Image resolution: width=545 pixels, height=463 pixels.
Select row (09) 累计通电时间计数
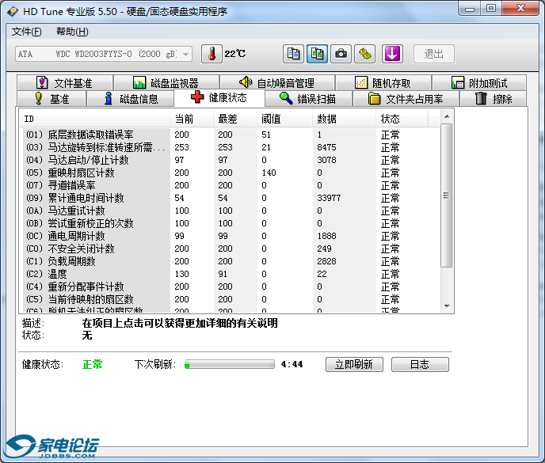pos(231,198)
